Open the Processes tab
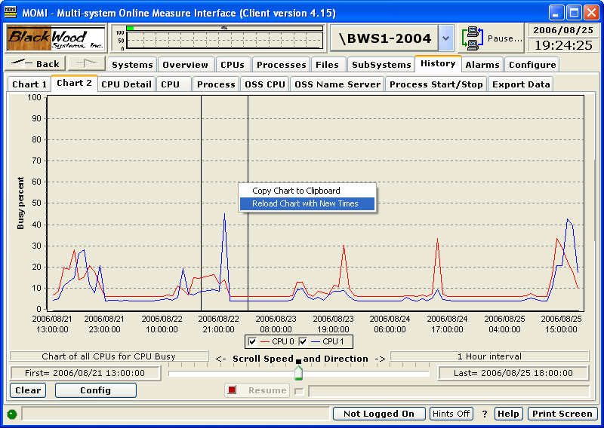 tap(282, 65)
